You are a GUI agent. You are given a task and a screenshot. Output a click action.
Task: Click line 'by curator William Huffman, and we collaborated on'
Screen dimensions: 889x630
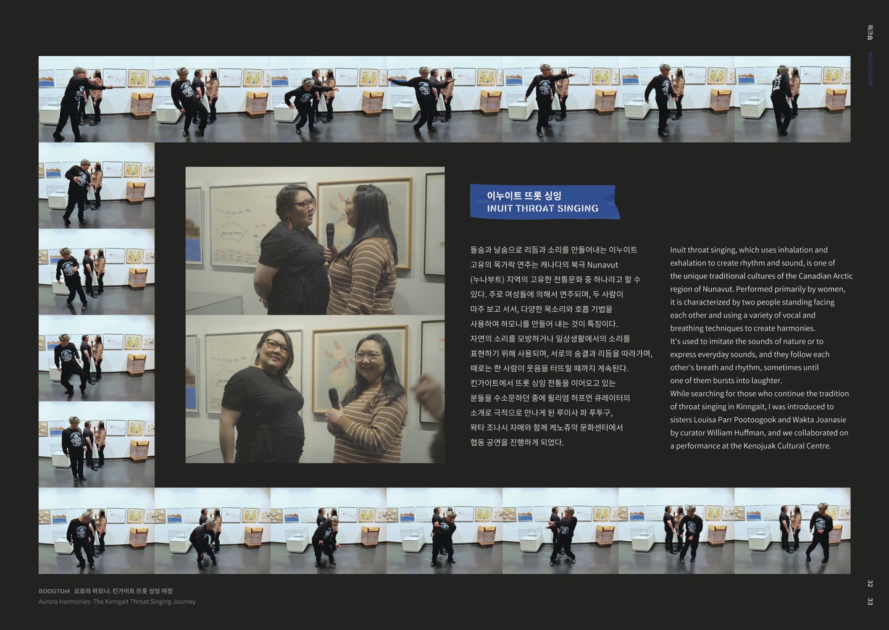click(x=759, y=433)
